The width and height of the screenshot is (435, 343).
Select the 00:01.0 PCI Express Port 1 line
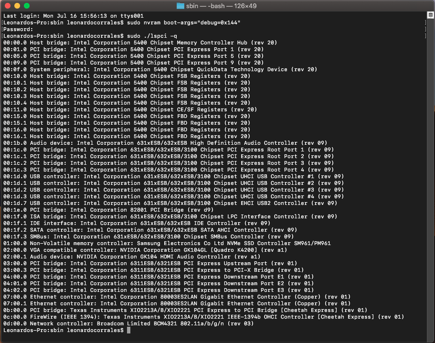(133, 49)
